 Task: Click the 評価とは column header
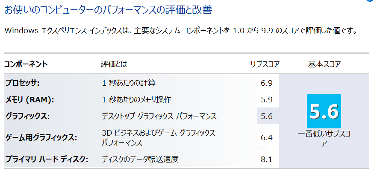coord(114,64)
